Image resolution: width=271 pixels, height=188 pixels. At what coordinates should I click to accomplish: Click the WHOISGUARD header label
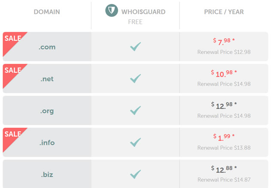tap(144, 12)
